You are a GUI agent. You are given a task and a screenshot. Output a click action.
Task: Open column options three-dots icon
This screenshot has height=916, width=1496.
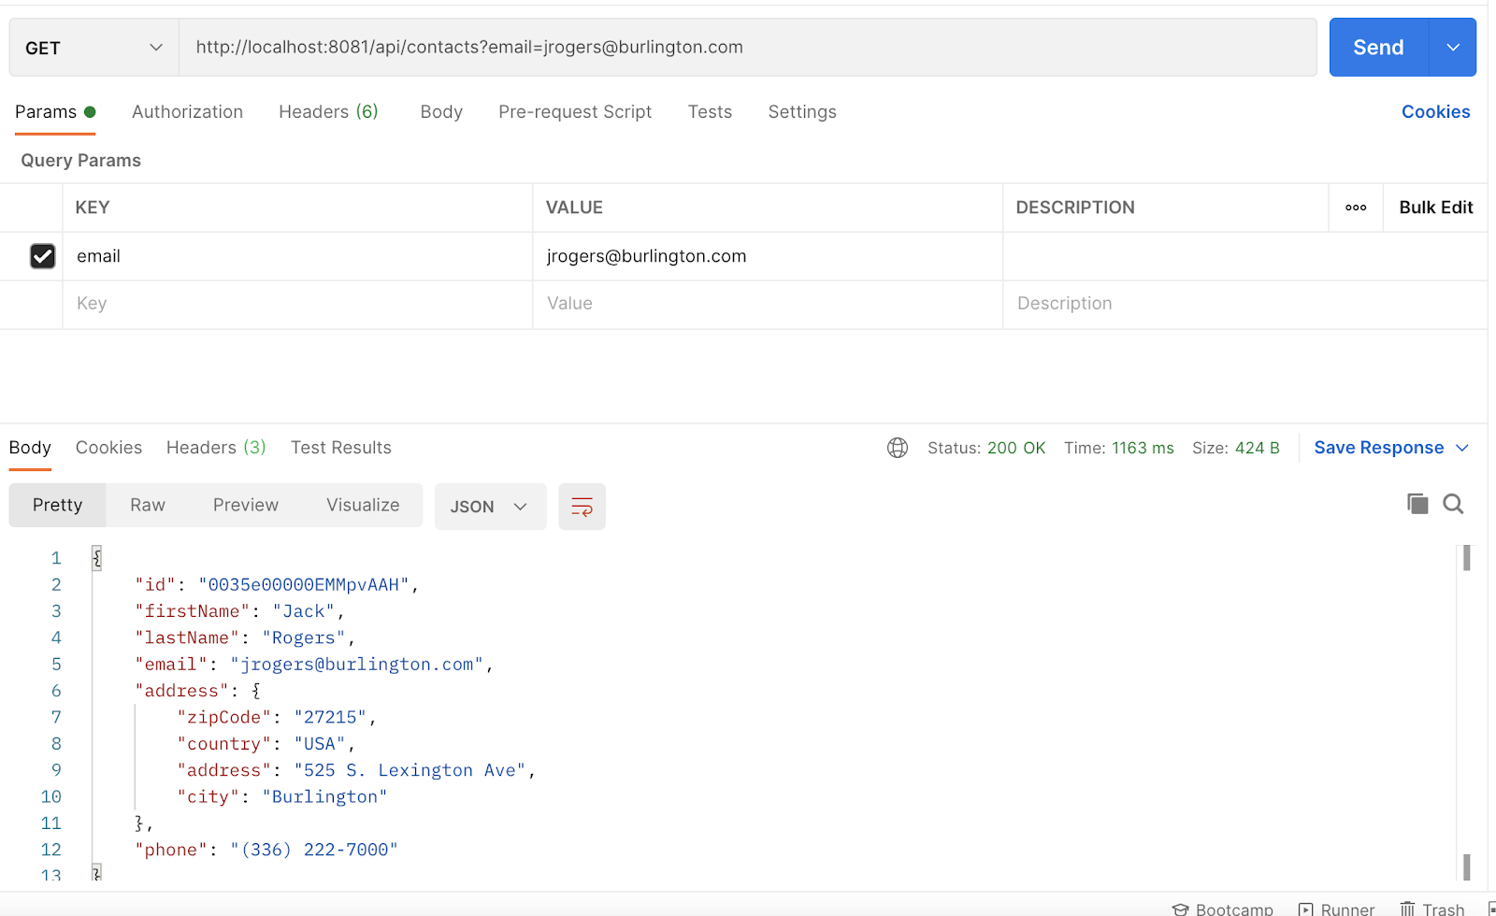[1356, 208]
